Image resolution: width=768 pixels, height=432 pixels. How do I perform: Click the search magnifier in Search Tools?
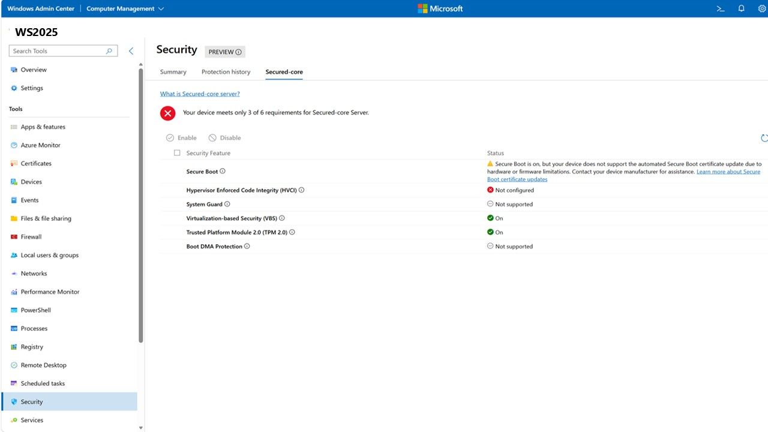pyautogui.click(x=109, y=51)
